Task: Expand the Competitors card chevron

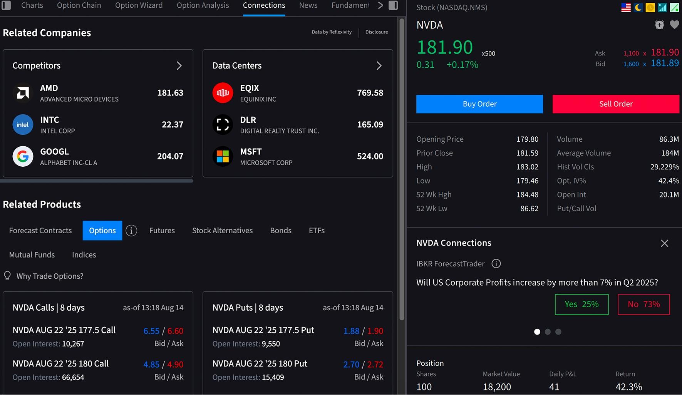Action: 179,66
